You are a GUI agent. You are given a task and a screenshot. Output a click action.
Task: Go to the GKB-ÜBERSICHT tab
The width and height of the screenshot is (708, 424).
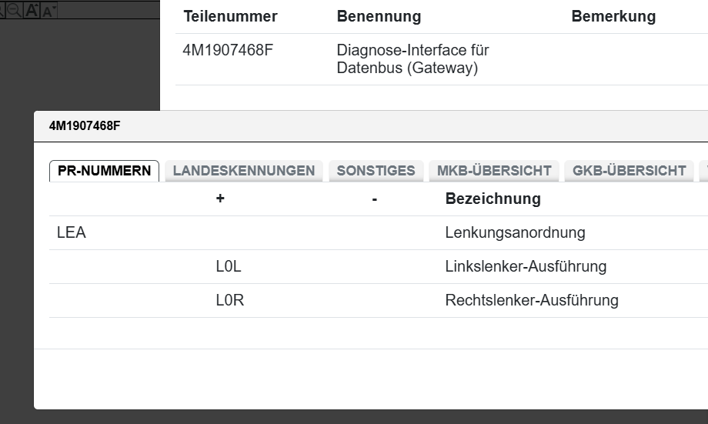(629, 171)
